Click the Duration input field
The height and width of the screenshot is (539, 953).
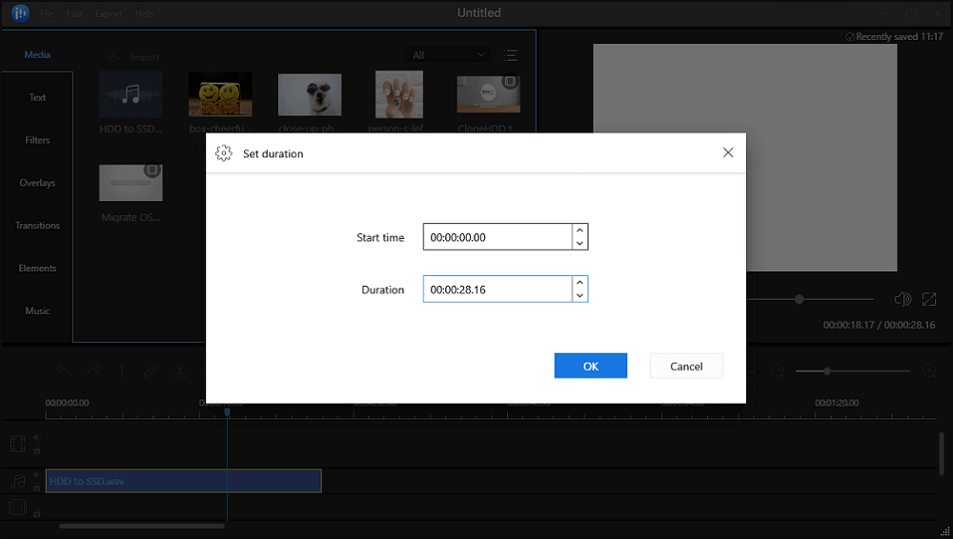pyautogui.click(x=497, y=289)
